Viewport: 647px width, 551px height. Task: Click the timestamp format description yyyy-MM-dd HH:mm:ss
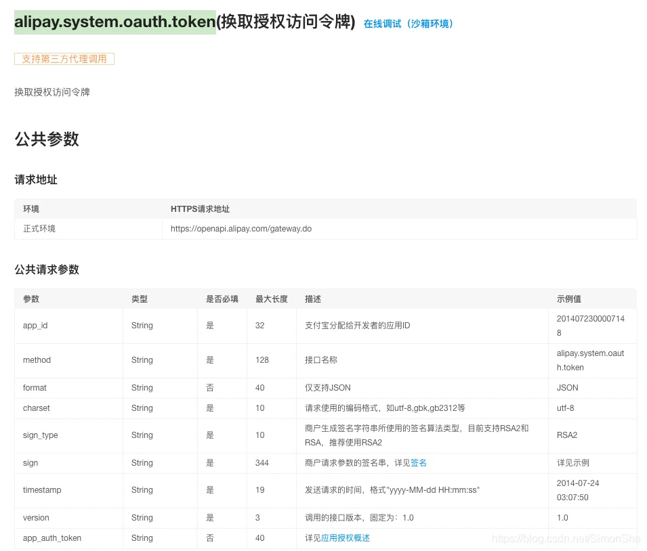[392, 490]
